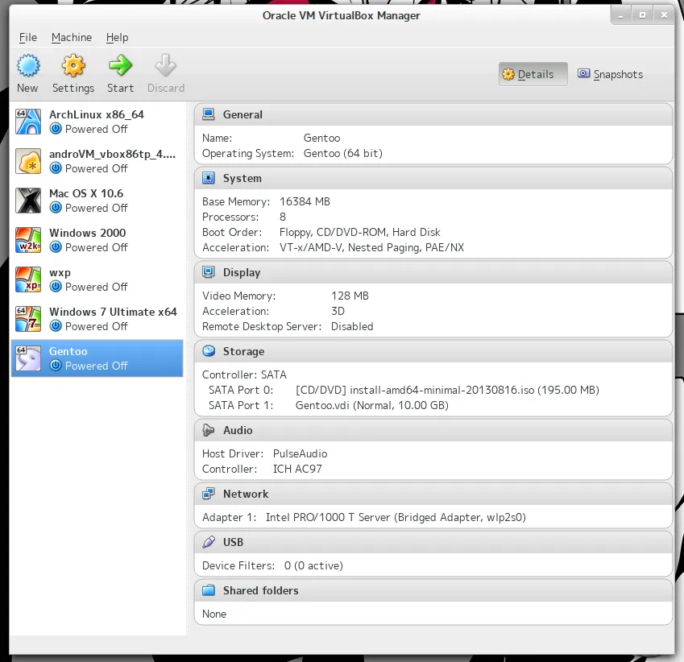Click the Shared folders section header
Viewport: 684px width, 662px height.
point(260,590)
